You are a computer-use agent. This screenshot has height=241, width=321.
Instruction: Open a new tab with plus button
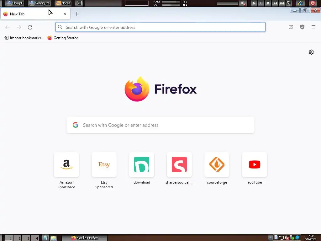76,14
